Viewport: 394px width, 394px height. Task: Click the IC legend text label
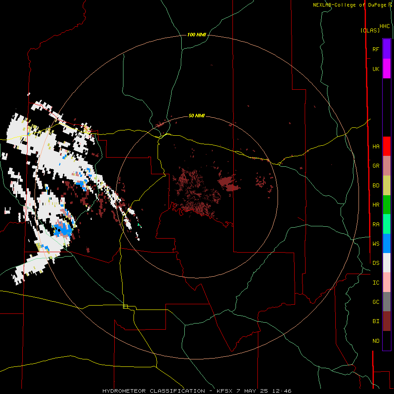[x=376, y=283]
